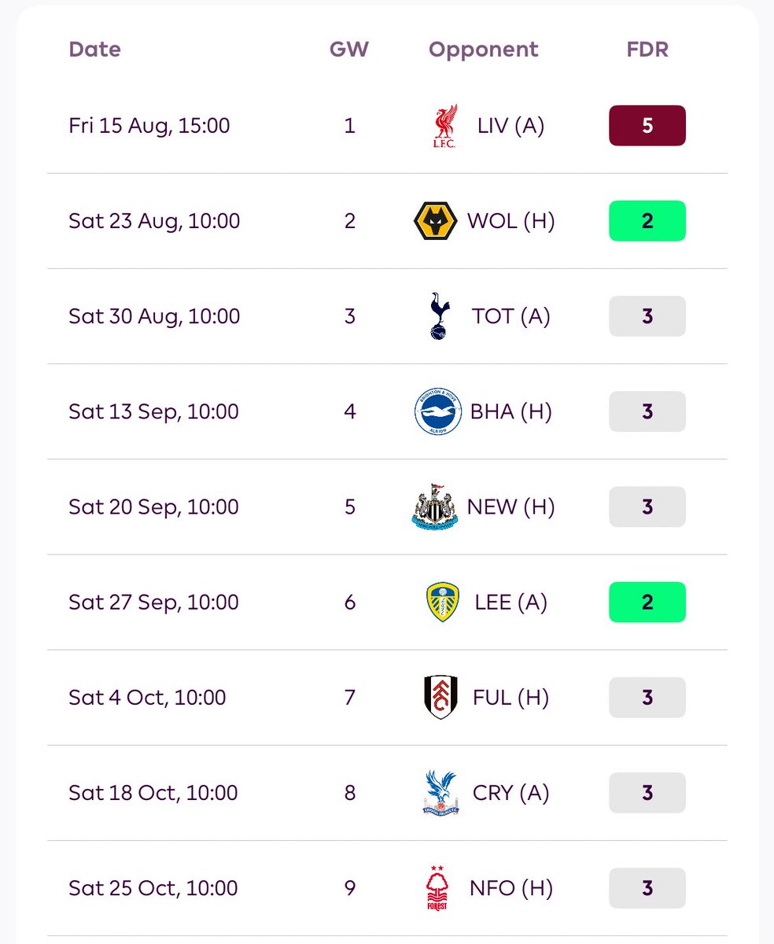
Task: Click the Opponent column header
Action: click(484, 50)
